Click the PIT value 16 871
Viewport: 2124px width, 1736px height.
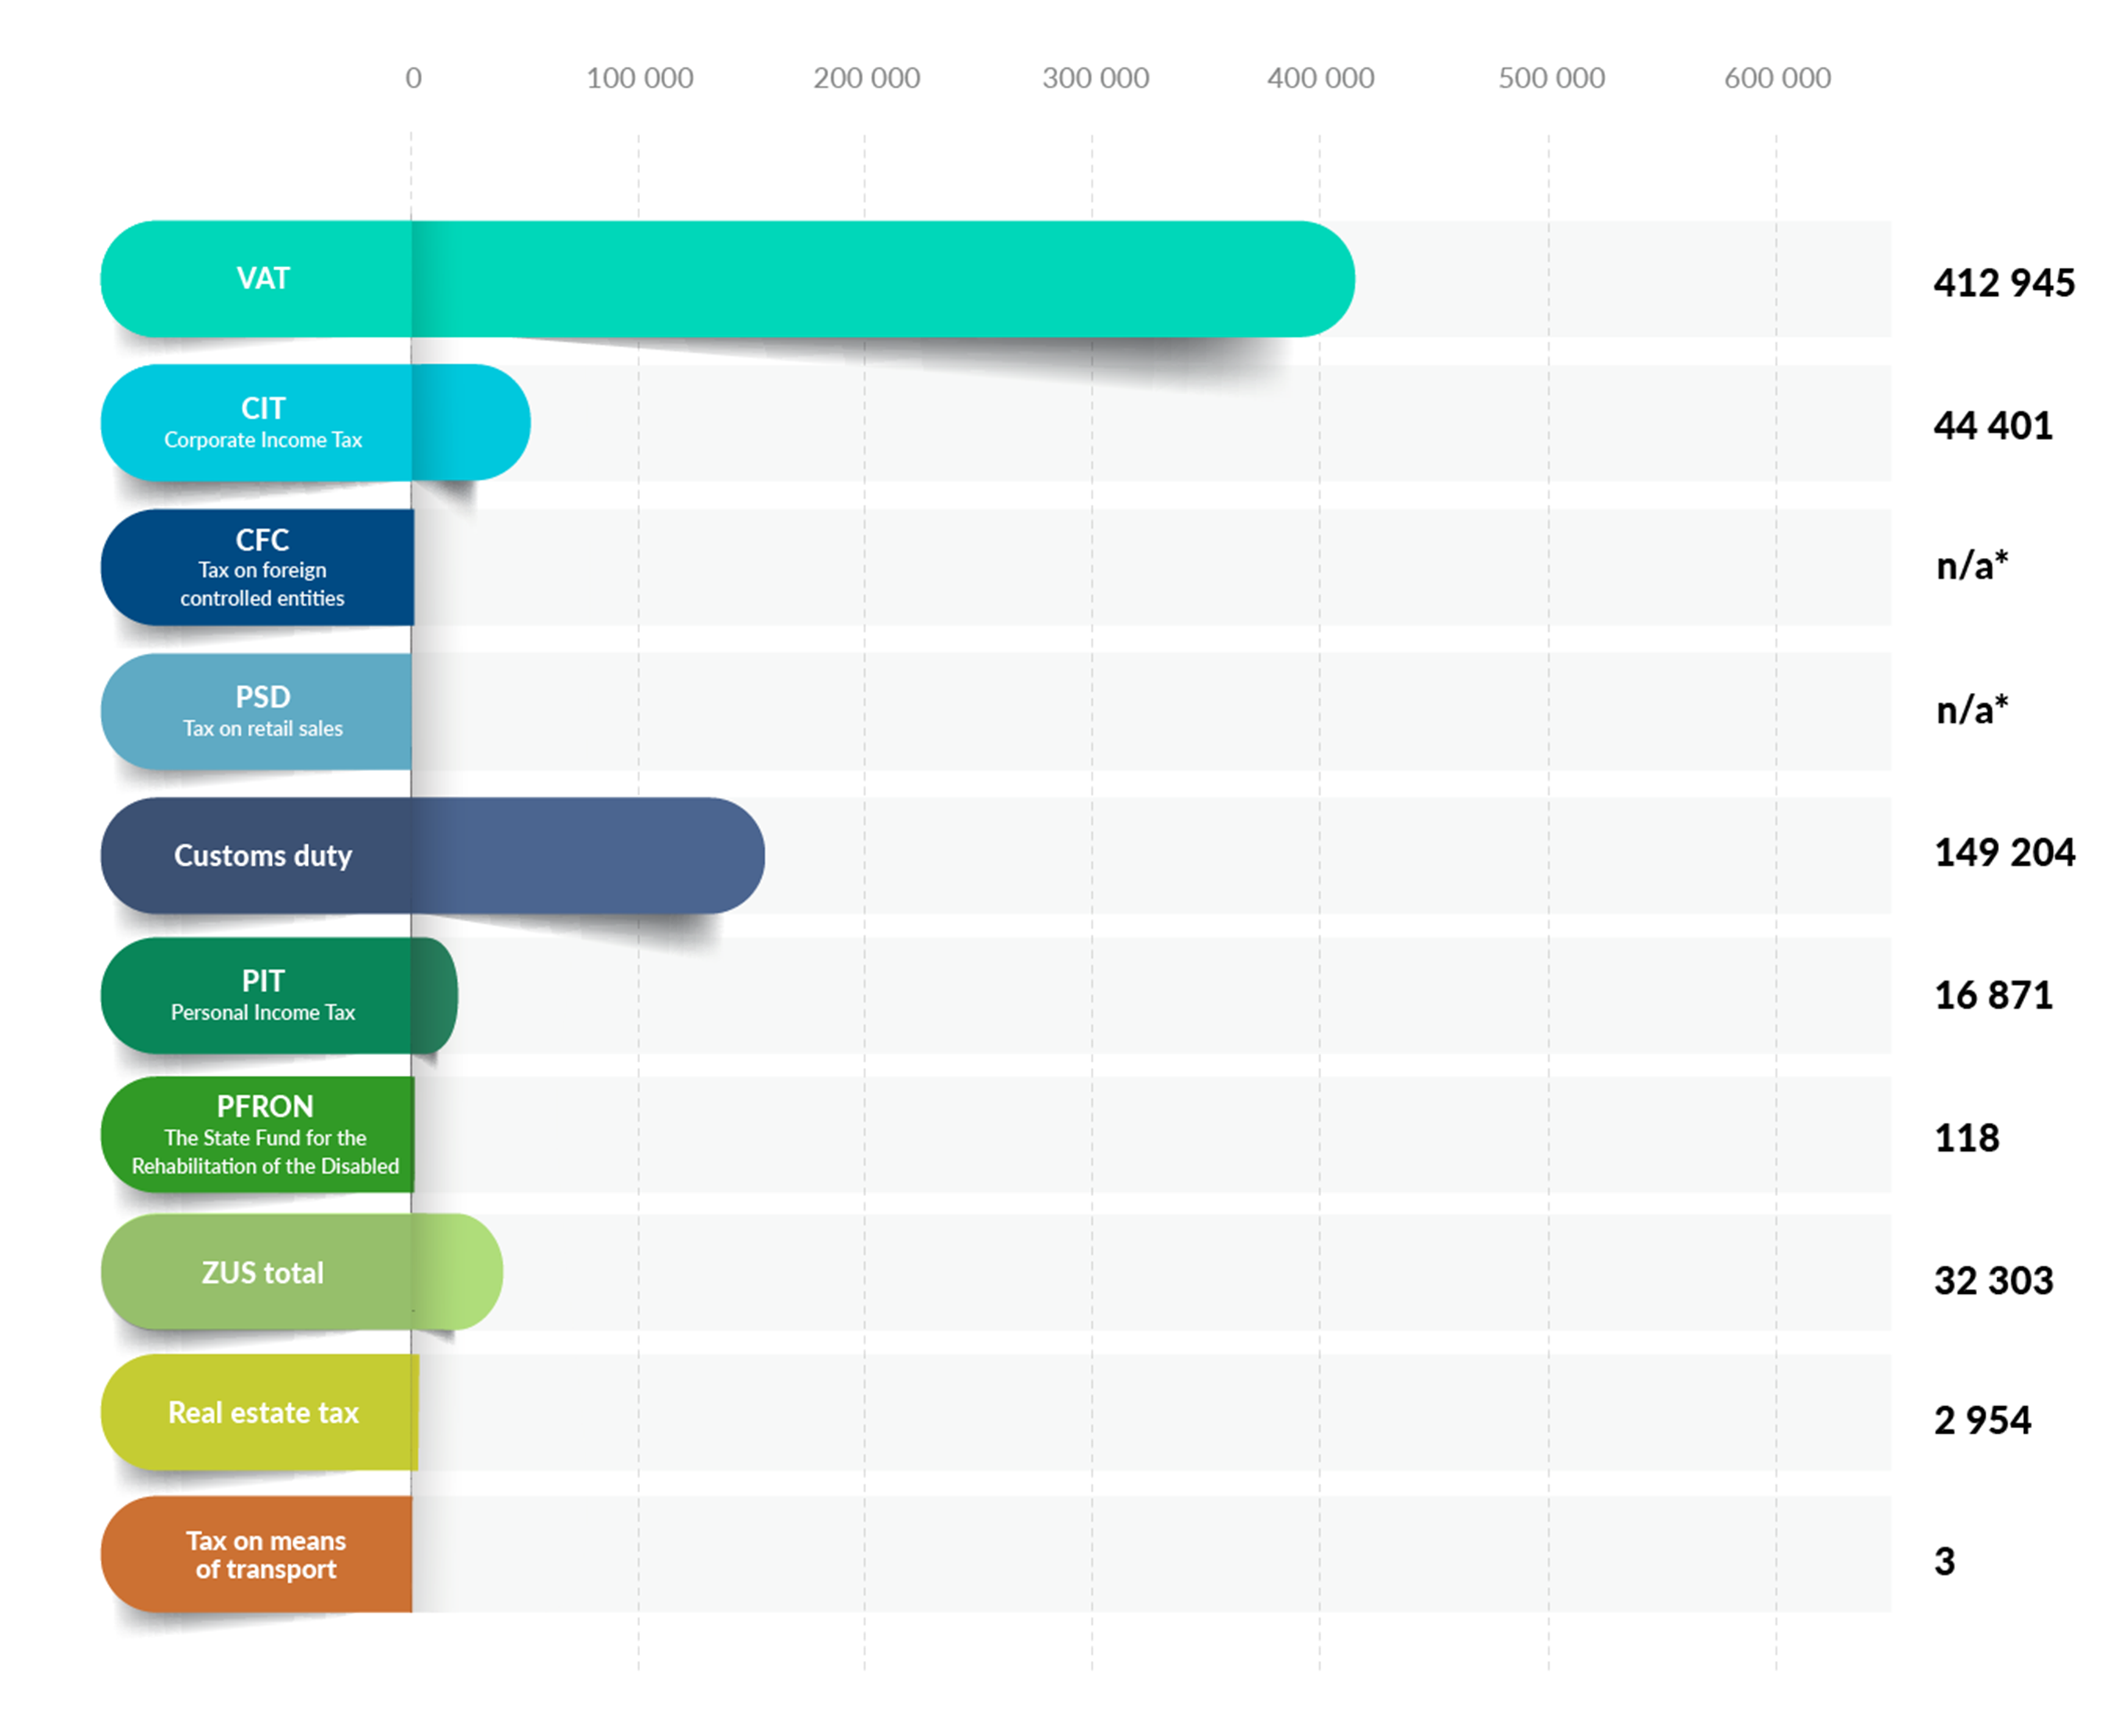coord(1993,995)
